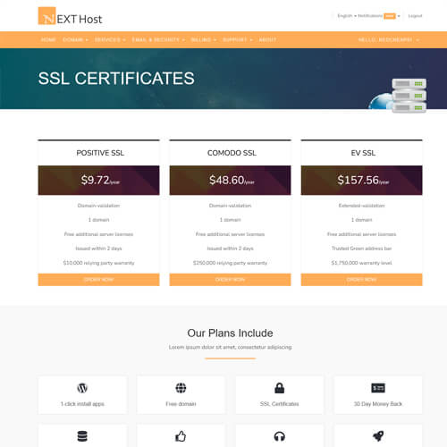447x447 pixels.
Task: Click the SSL Certificates card label
Action: 279,404
